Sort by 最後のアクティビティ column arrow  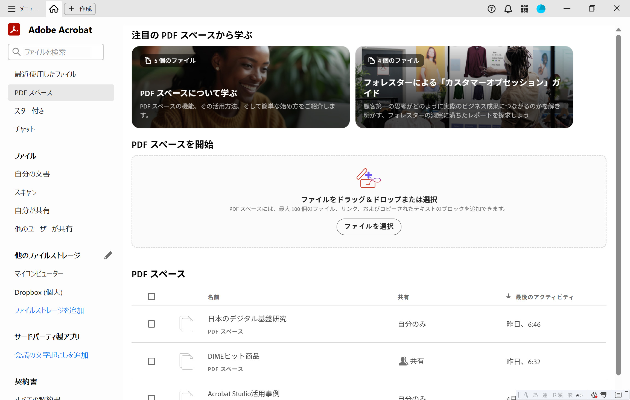508,296
